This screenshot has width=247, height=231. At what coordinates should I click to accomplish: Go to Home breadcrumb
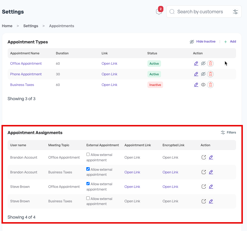pos(7,26)
